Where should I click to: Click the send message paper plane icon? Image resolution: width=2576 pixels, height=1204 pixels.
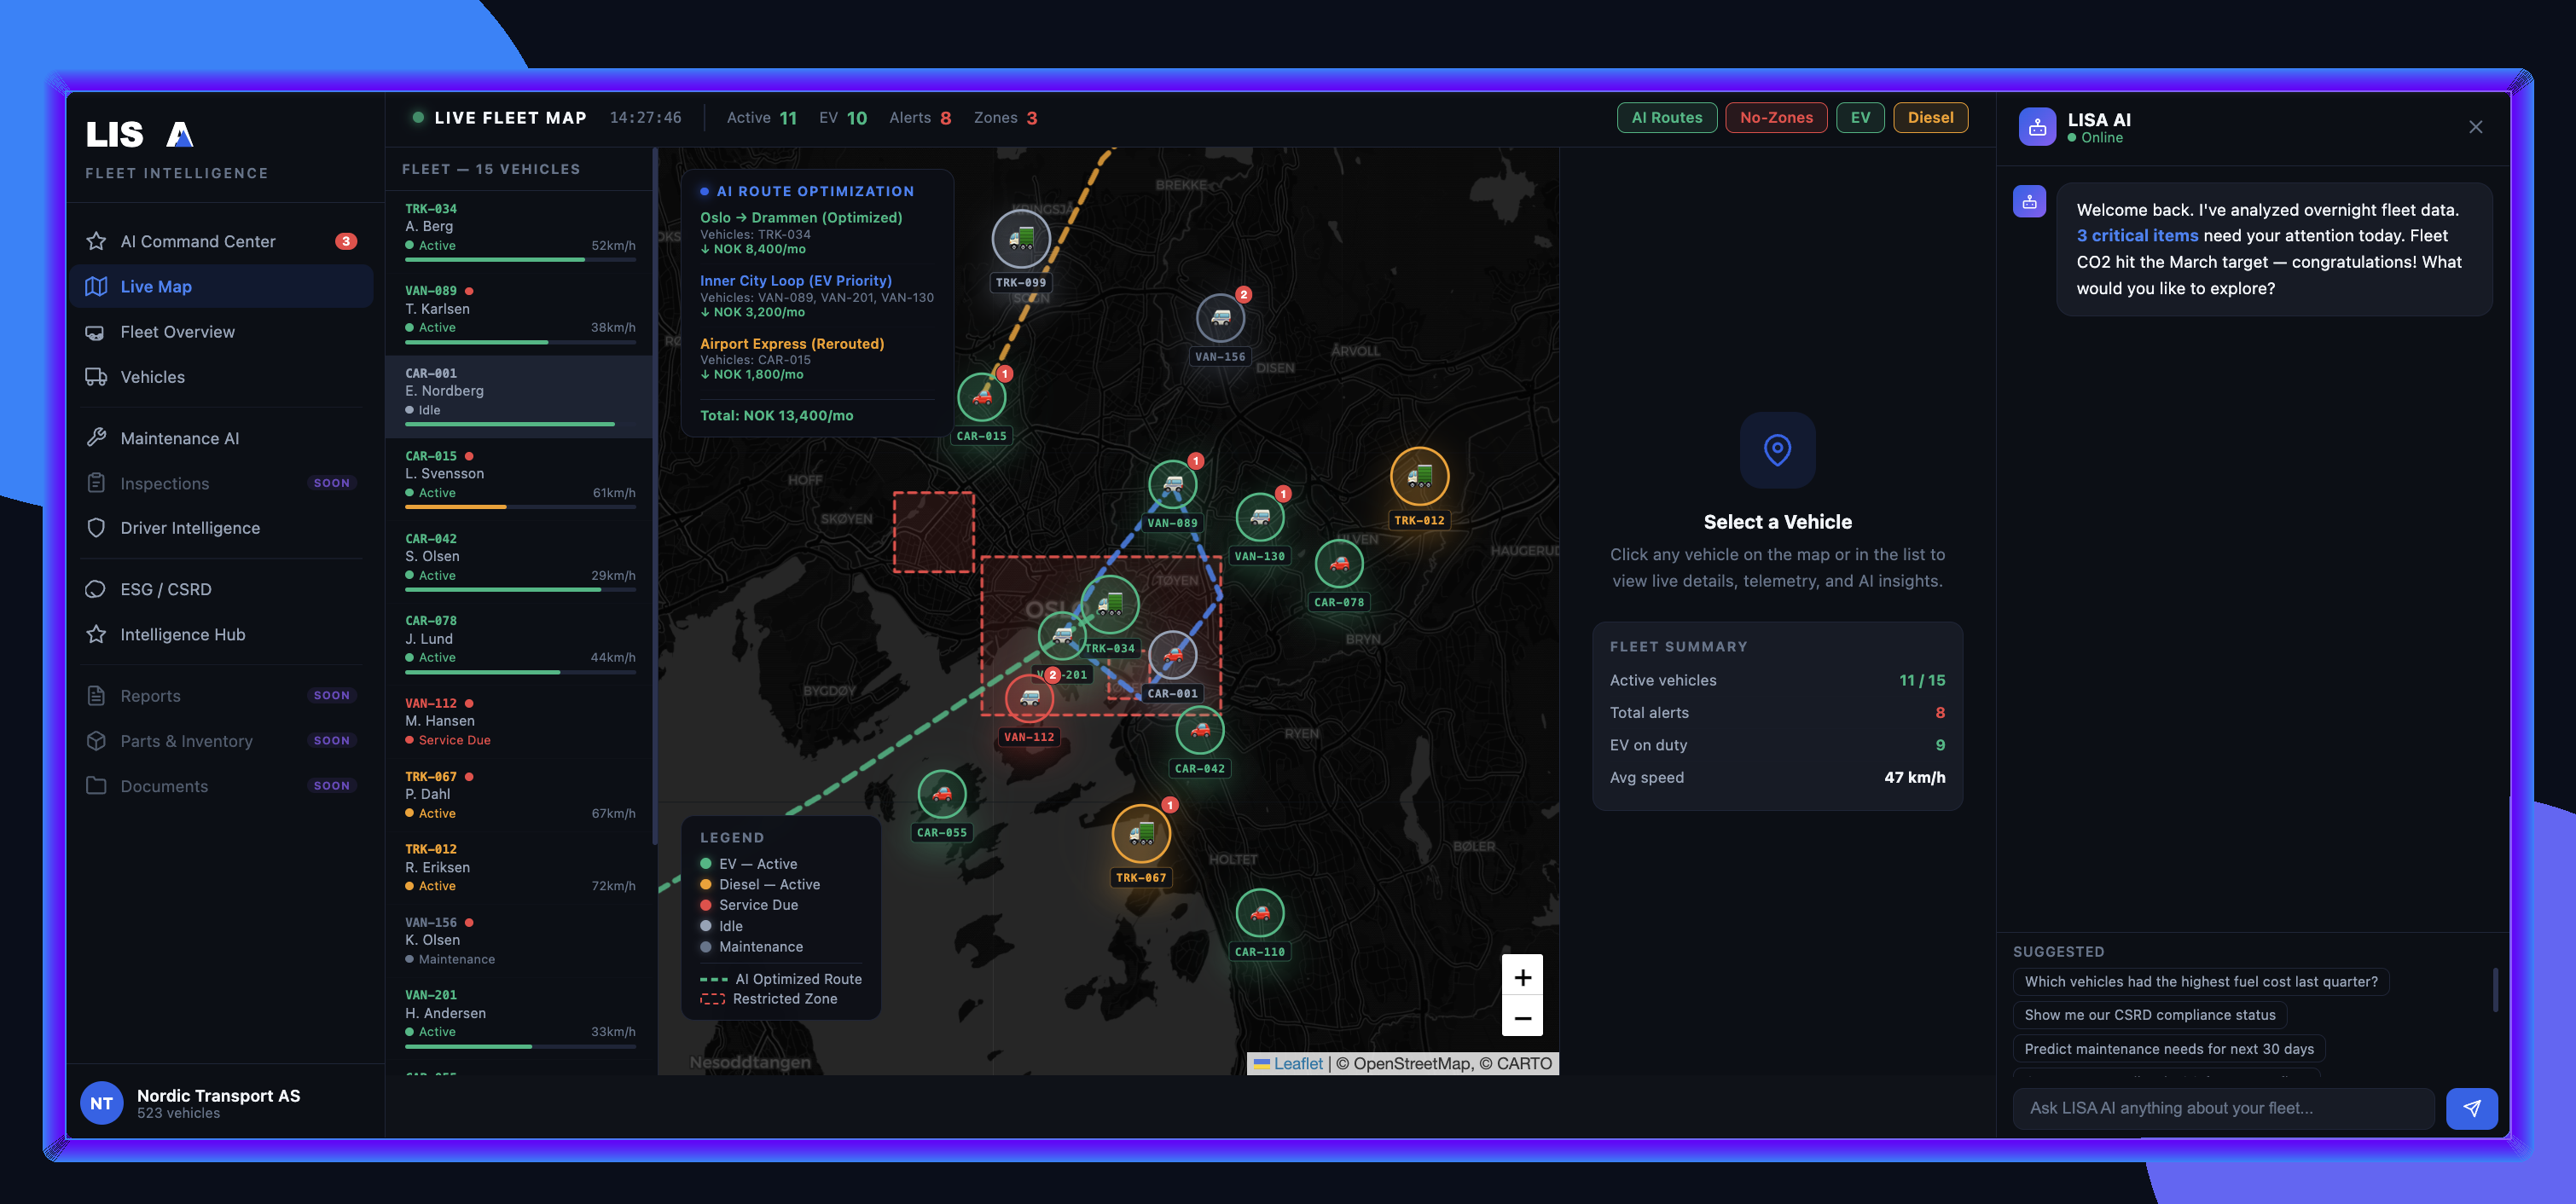click(x=2471, y=1108)
